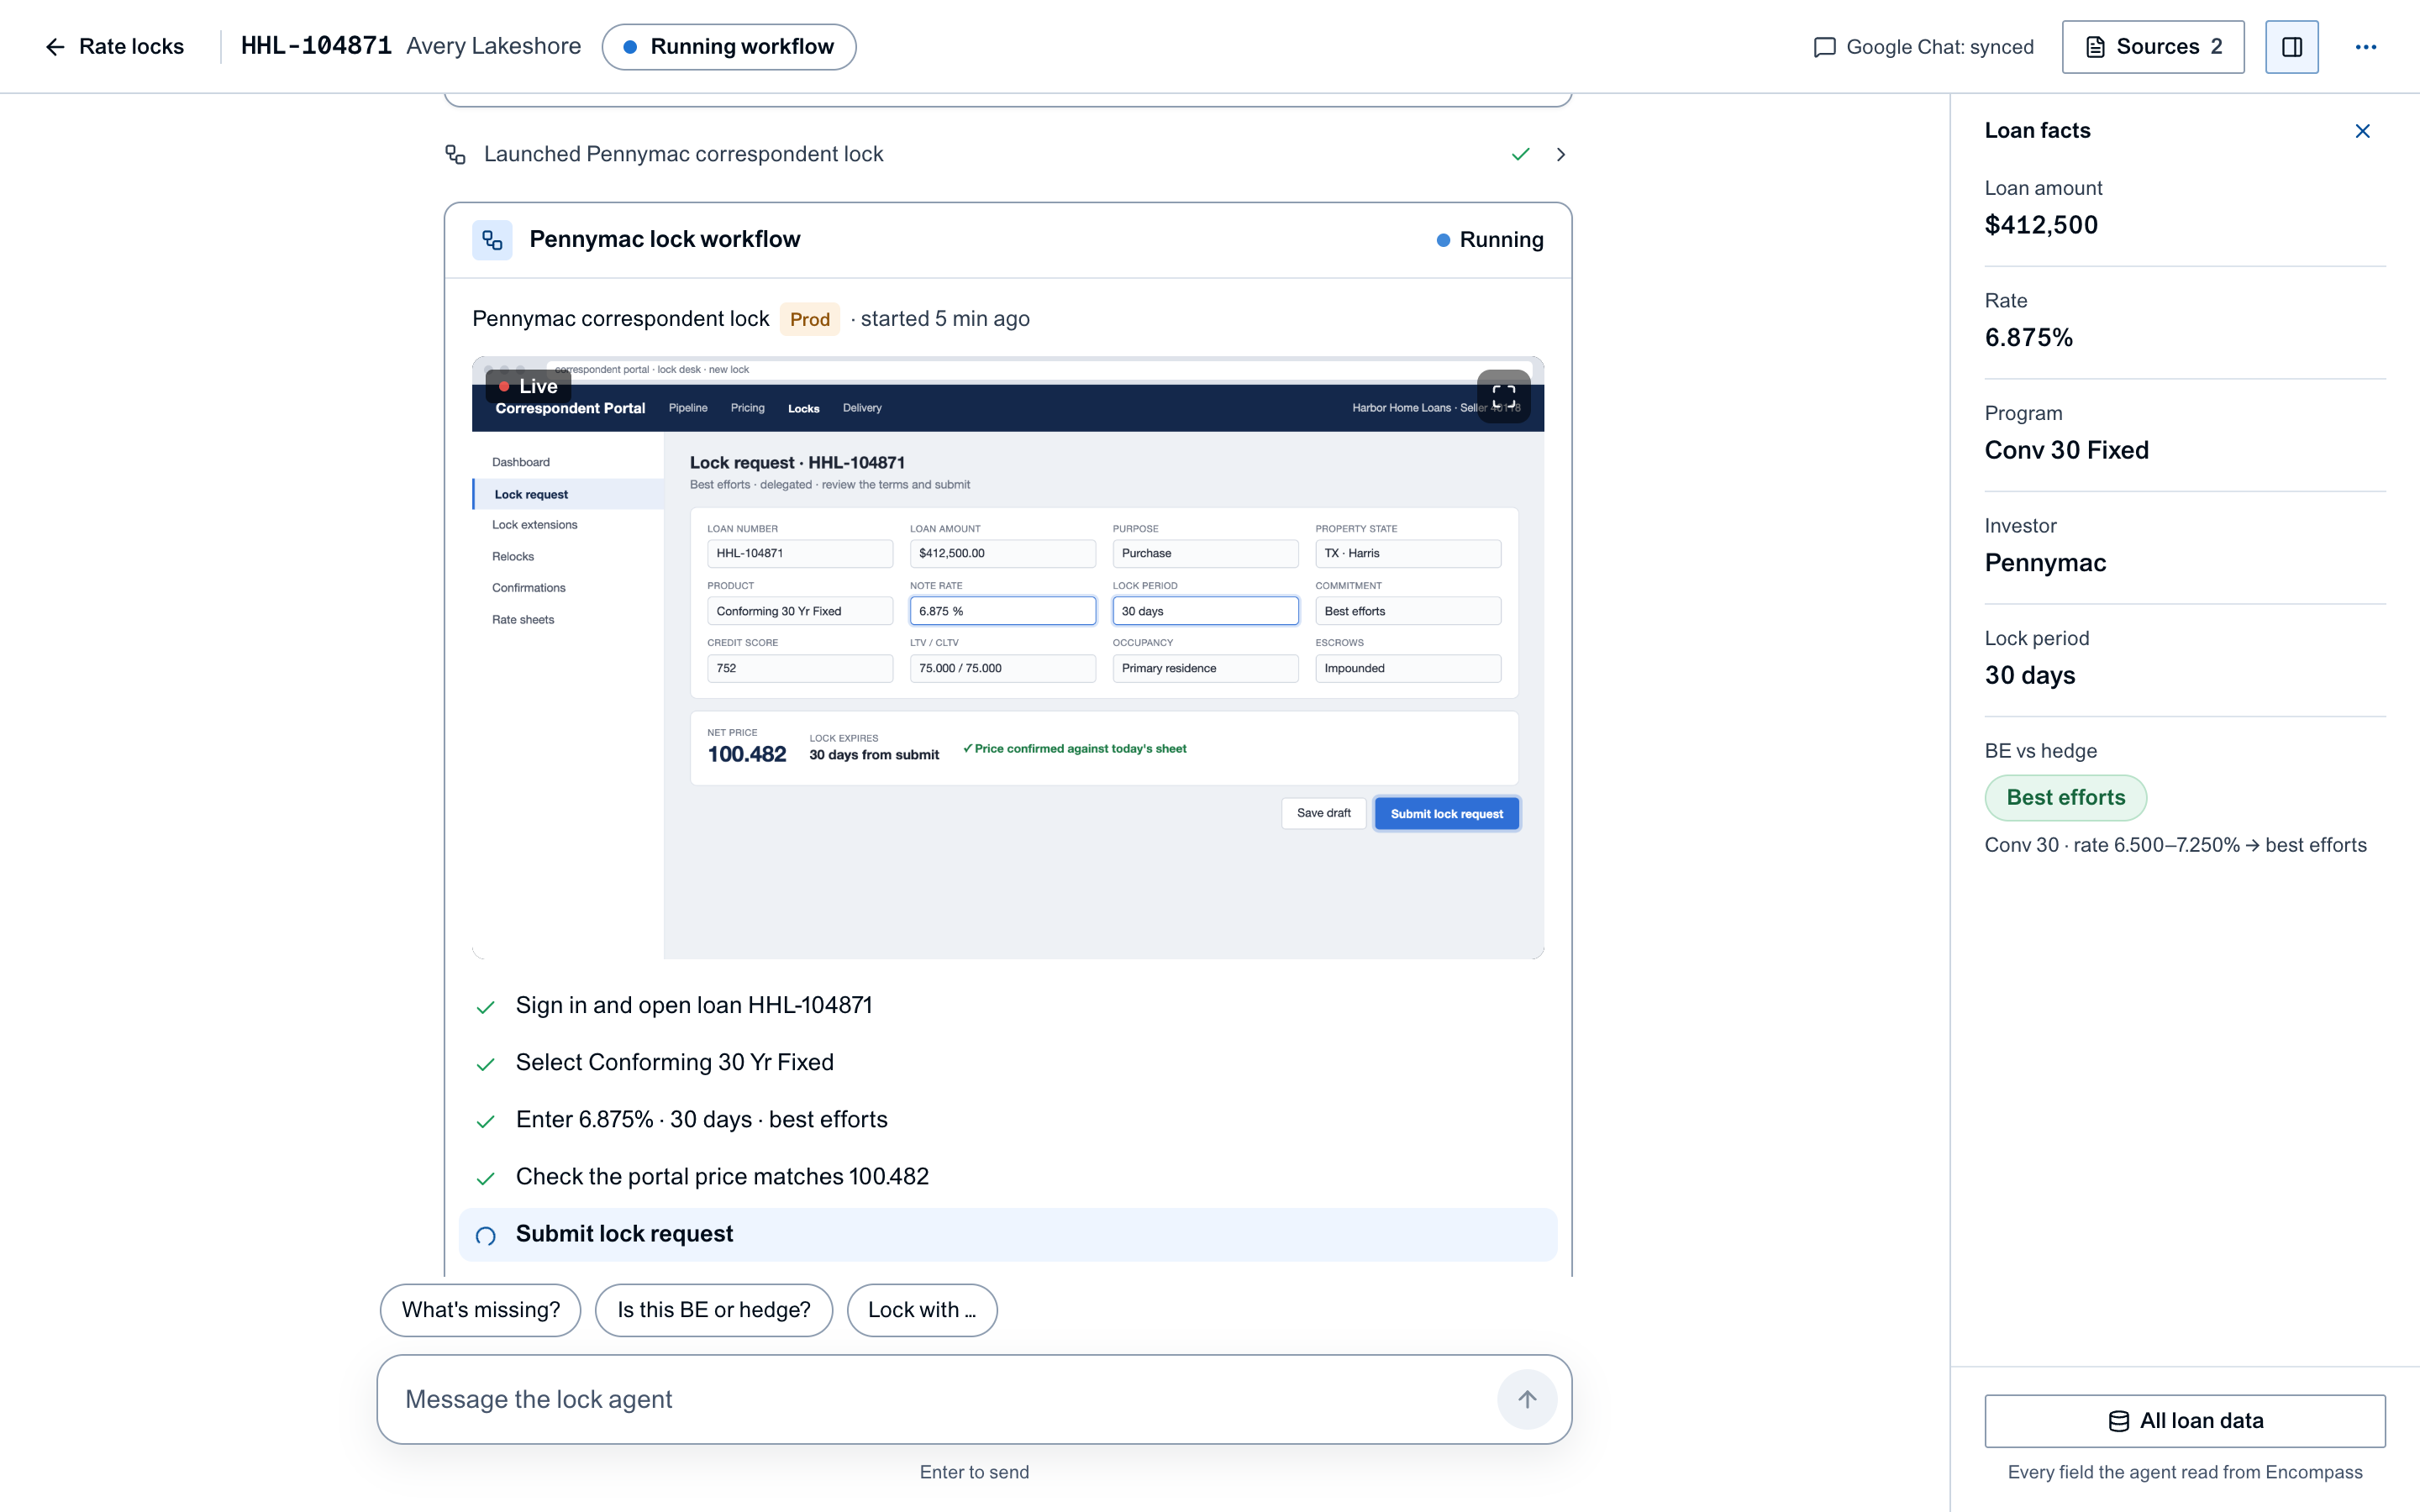Open All loan data
This screenshot has height=1512, width=2420.
click(x=2184, y=1421)
